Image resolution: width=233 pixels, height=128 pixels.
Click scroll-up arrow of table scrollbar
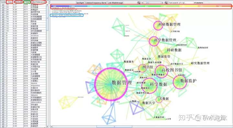(x=48, y=5)
